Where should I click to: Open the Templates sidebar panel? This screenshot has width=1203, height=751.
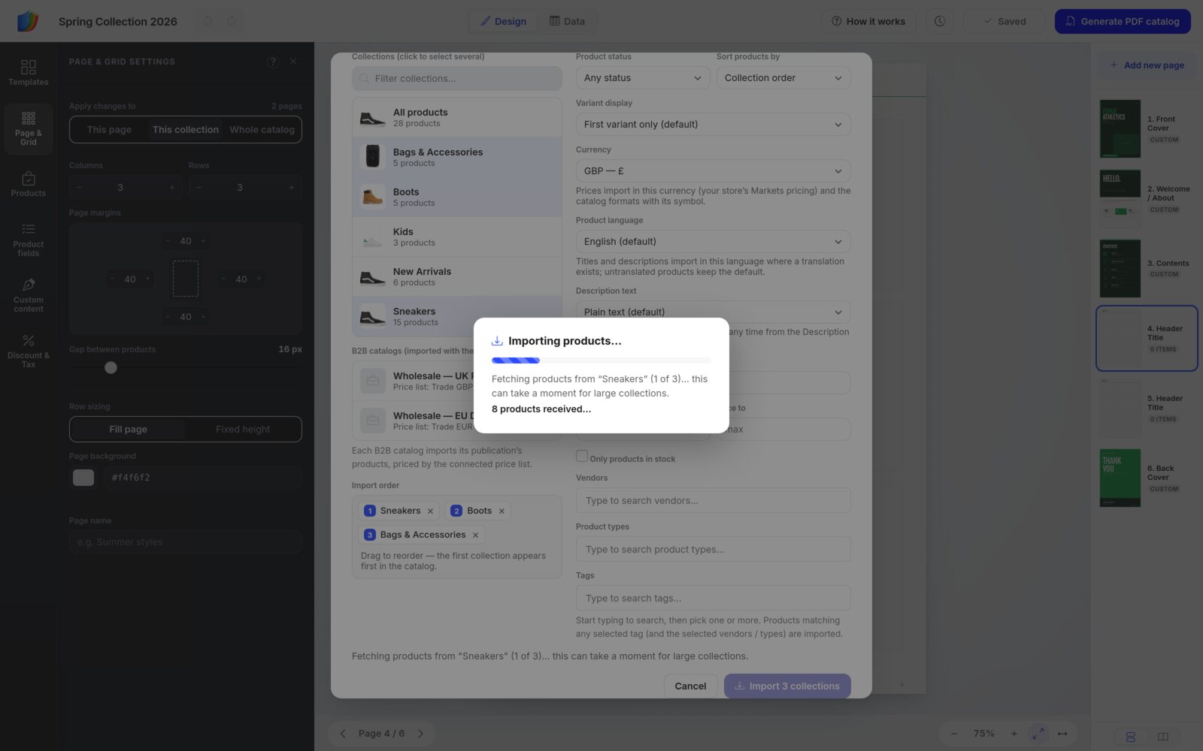[x=29, y=73]
